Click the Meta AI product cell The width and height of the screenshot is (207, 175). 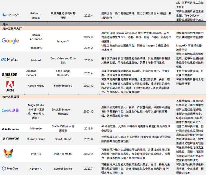[x=36, y=60]
